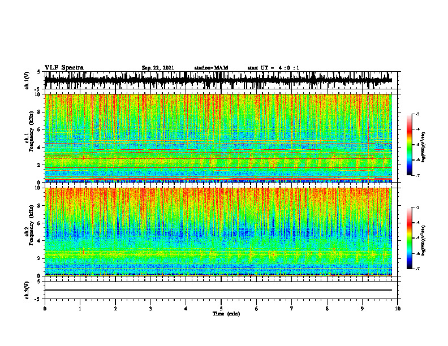This screenshot has height=346, width=448.
Task: Click time axis tick label "2"
Action: (115, 309)
